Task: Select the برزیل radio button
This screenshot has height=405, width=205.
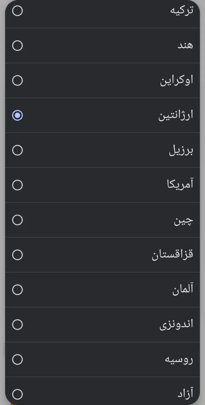Action: (17, 150)
